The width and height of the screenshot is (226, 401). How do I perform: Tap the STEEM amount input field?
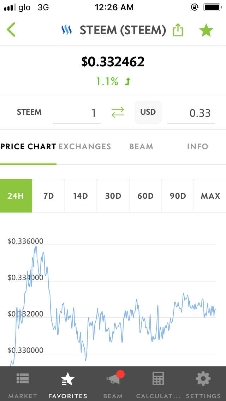tap(77, 113)
